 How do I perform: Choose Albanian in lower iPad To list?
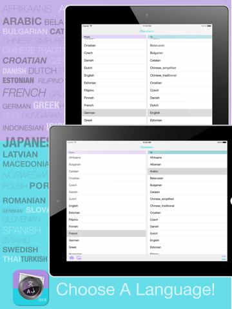[x=188, y=165]
